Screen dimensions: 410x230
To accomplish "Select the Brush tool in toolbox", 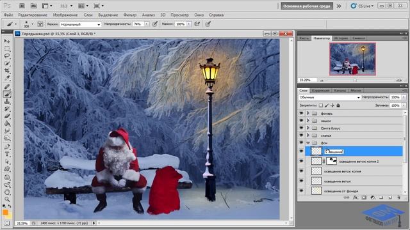I will (x=7, y=94).
